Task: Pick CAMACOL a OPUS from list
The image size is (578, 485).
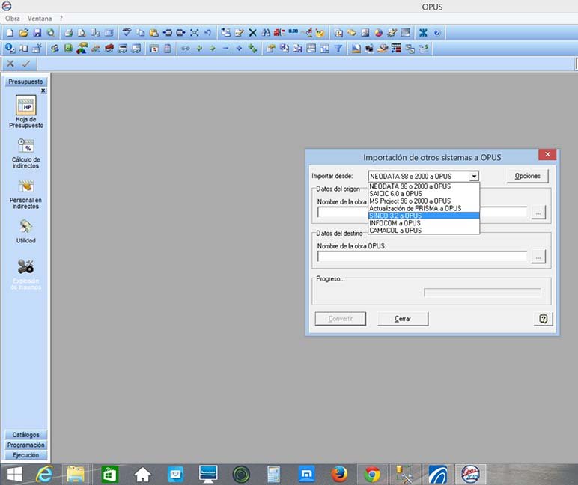Action: click(423, 231)
